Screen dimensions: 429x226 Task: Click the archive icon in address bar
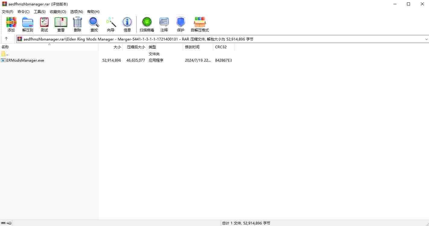coord(20,39)
